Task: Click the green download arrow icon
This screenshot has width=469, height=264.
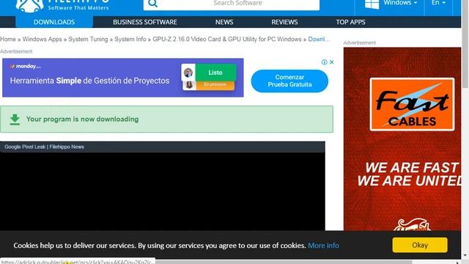Action: 15,119
